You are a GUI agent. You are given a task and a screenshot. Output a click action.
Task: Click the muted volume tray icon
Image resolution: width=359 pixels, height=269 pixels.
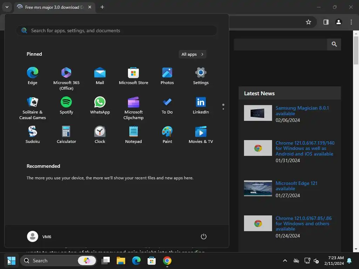coord(316,261)
